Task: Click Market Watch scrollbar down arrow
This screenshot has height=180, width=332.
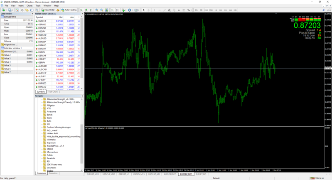Action: [82, 89]
